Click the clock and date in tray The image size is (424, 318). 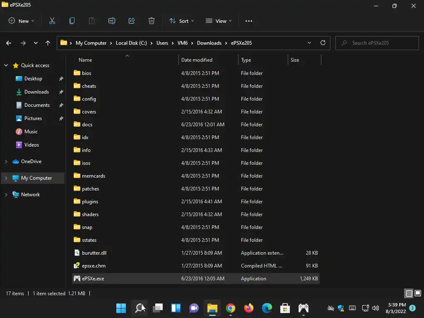[396, 308]
